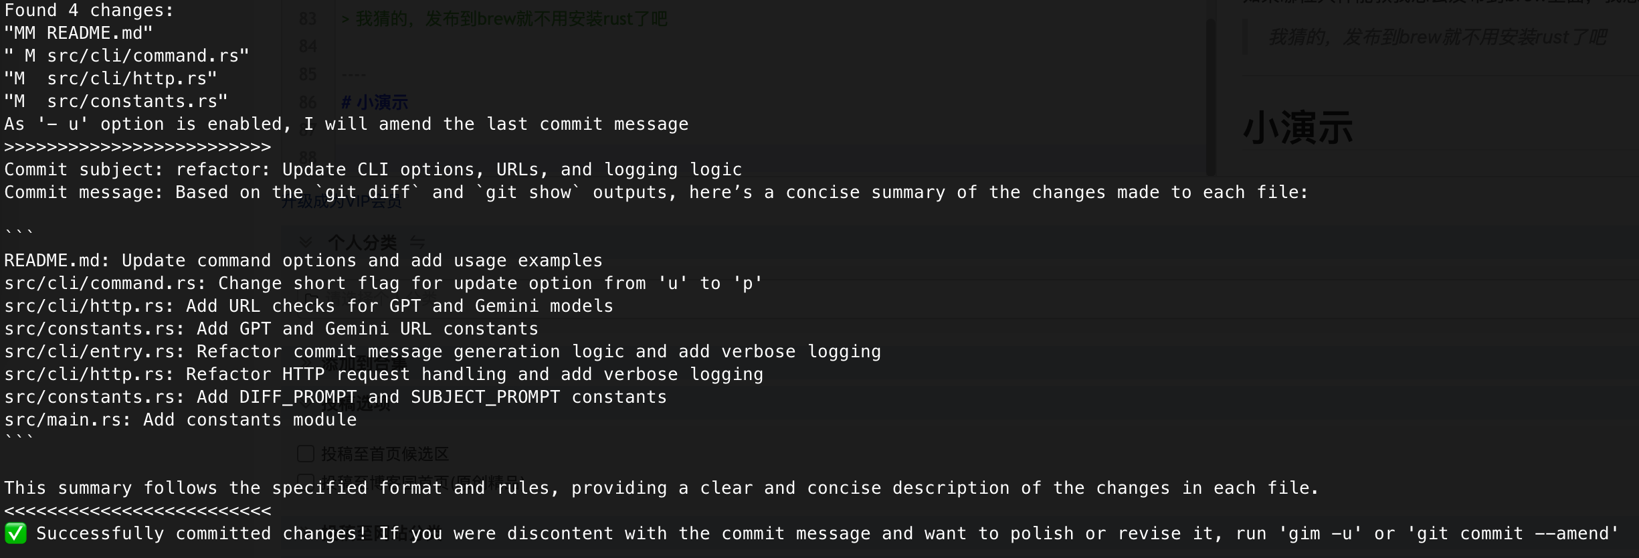Viewport: 1639px width, 558px height.
Task: Click the green checkmark success icon
Action: (15, 533)
